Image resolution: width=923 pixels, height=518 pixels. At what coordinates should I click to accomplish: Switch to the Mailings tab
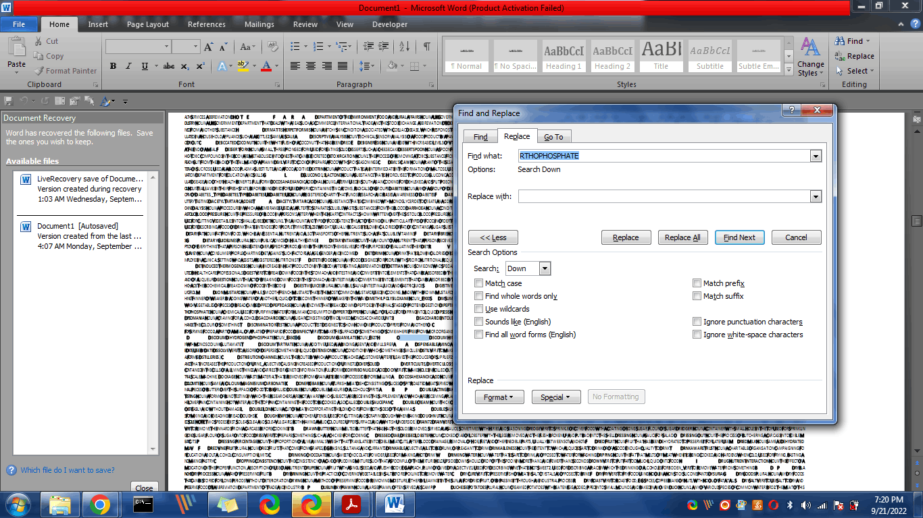coord(259,24)
